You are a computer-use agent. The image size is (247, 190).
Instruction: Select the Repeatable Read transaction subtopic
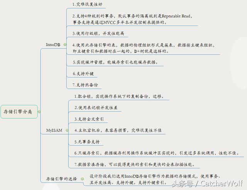coord(132,19)
